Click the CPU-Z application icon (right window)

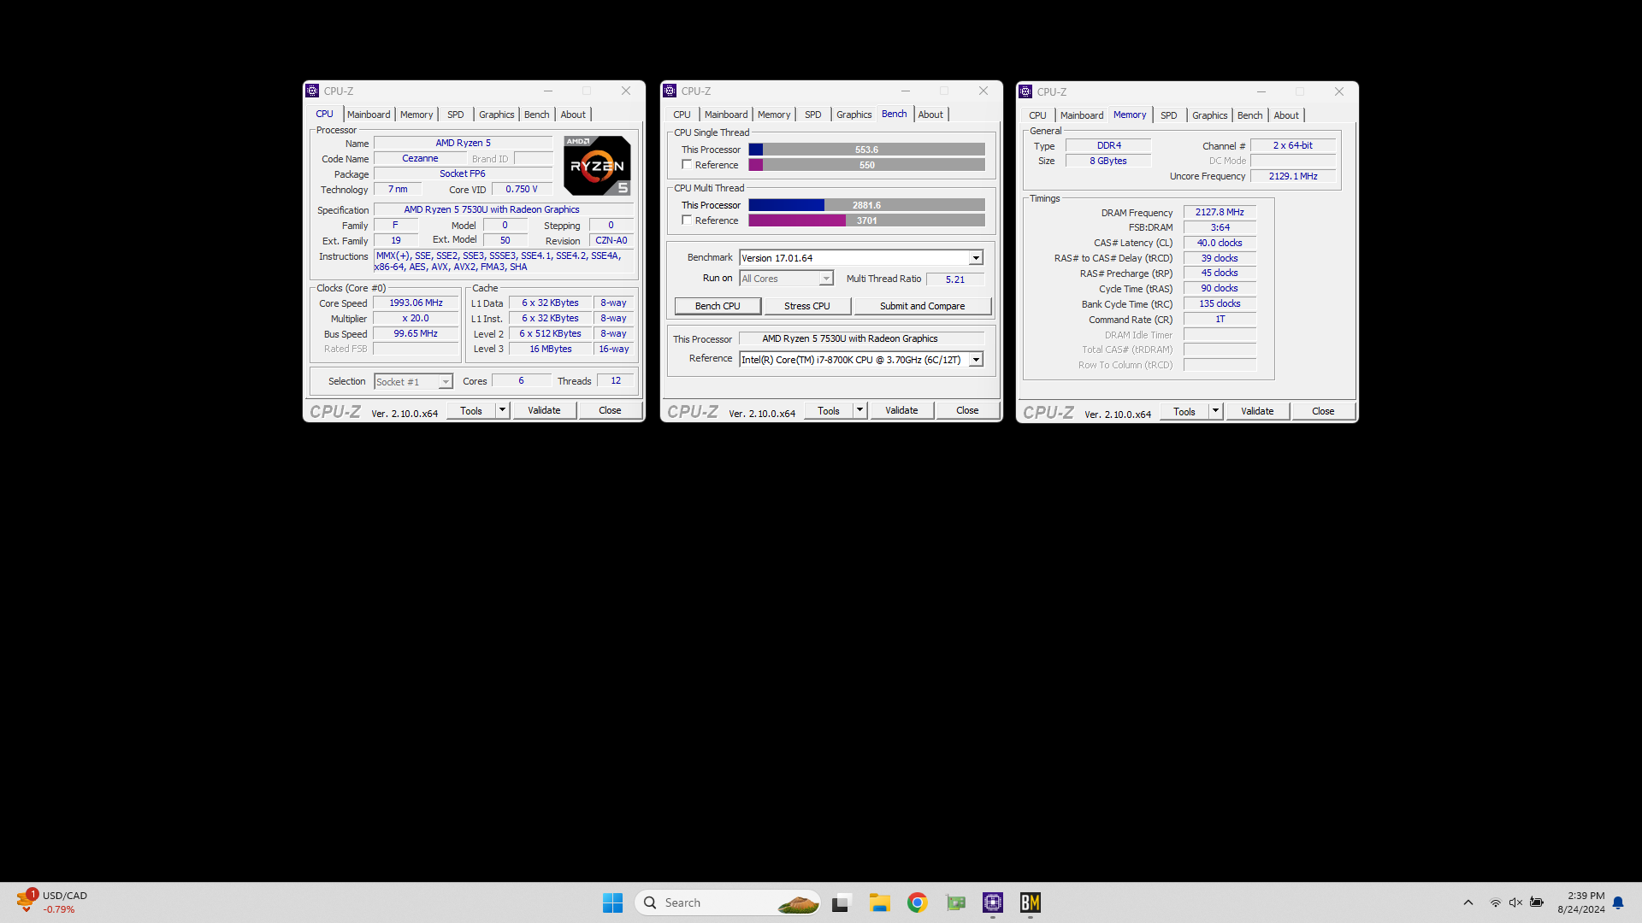pyautogui.click(x=1026, y=90)
